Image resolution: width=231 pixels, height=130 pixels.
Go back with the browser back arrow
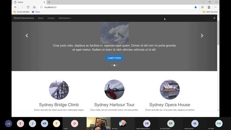(x=16, y=7)
